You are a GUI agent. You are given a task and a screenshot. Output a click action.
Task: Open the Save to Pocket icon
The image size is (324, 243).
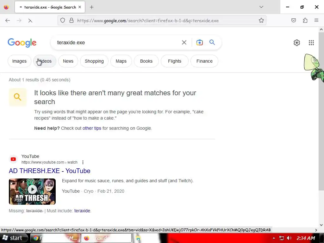294,20
